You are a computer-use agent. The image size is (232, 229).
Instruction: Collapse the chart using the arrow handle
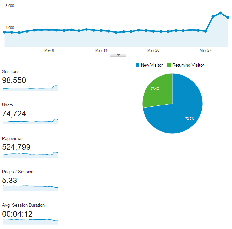click(x=118, y=55)
